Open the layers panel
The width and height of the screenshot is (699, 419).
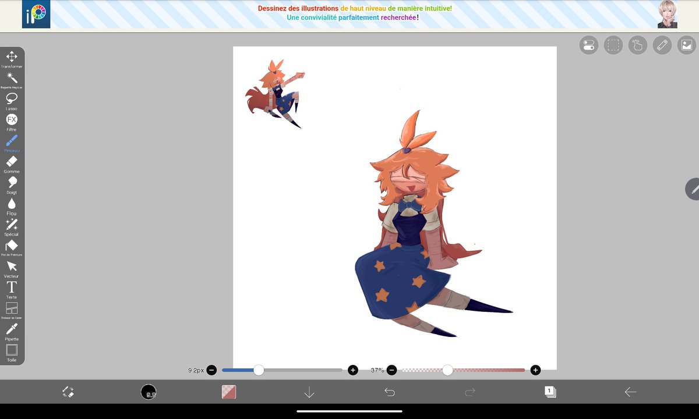(x=550, y=392)
